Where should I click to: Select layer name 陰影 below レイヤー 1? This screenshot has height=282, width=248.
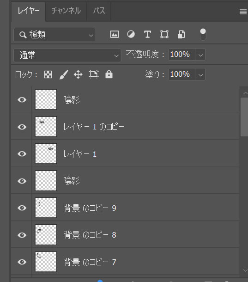click(71, 181)
